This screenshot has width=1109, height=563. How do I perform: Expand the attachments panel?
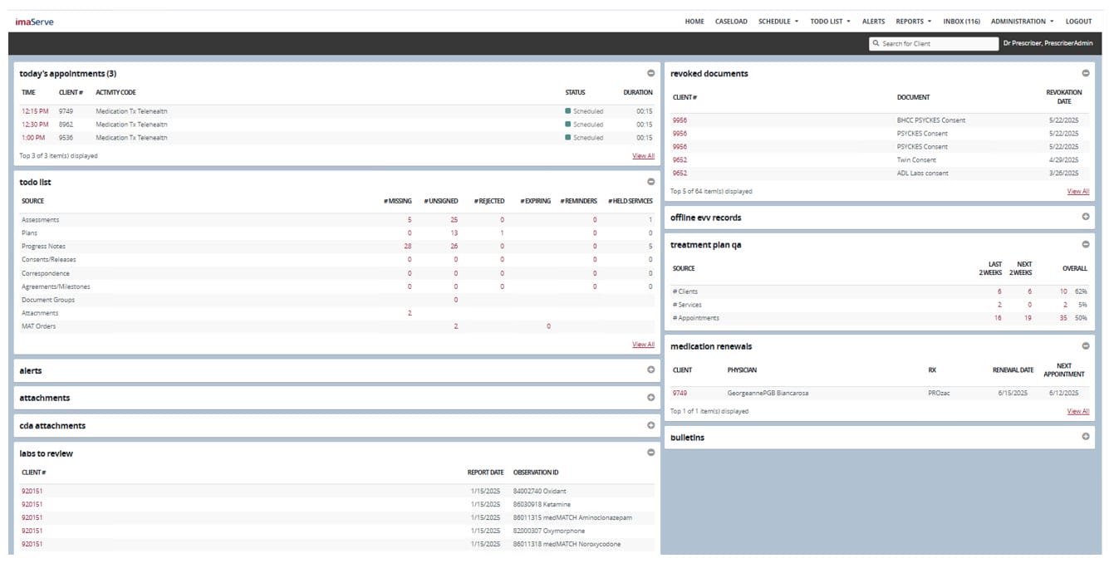pos(650,398)
